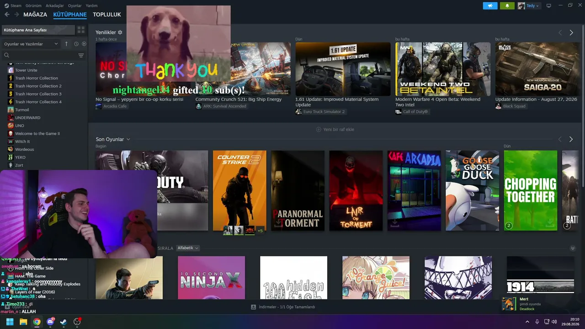Viewport: 585px width, 329px height.
Task: Go forward with the Steam forward arrow
Action: (x=16, y=15)
